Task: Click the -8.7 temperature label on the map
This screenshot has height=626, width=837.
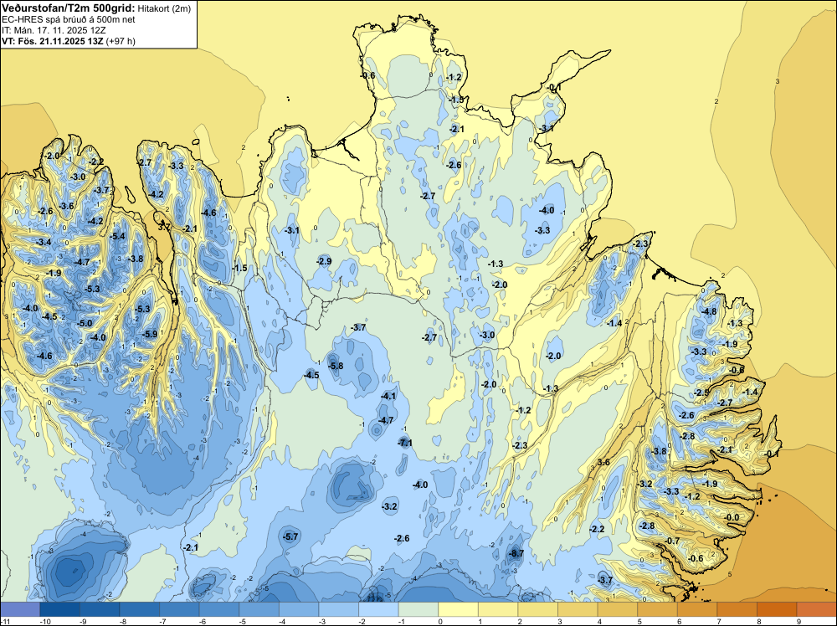Action: (x=516, y=553)
